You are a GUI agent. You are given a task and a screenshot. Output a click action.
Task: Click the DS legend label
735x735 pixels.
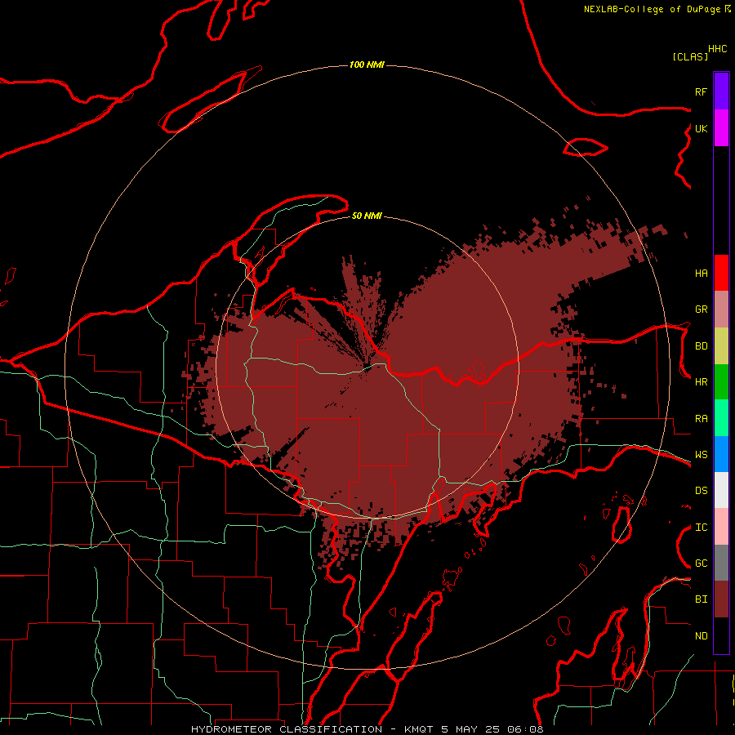[x=701, y=491]
